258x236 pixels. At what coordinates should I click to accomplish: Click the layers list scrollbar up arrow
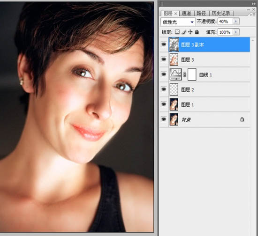click(x=253, y=40)
